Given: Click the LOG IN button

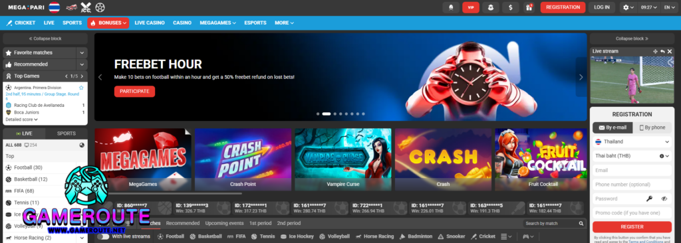Looking at the screenshot, I should pyautogui.click(x=601, y=7).
